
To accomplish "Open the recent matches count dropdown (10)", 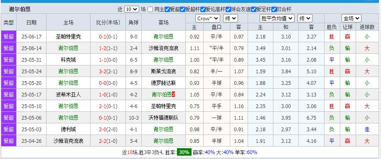I will point(131,10).
